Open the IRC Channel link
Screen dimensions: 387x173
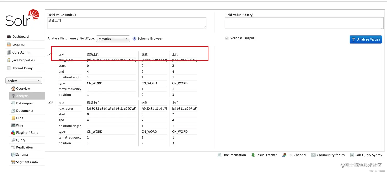(x=297, y=155)
